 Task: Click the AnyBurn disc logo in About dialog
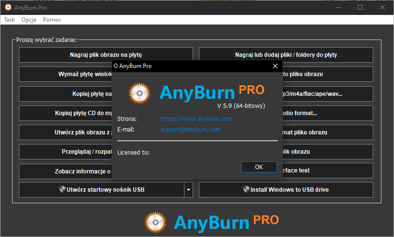[140, 93]
